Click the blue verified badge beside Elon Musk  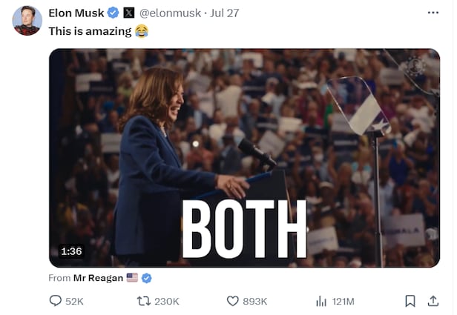pyautogui.click(x=113, y=13)
